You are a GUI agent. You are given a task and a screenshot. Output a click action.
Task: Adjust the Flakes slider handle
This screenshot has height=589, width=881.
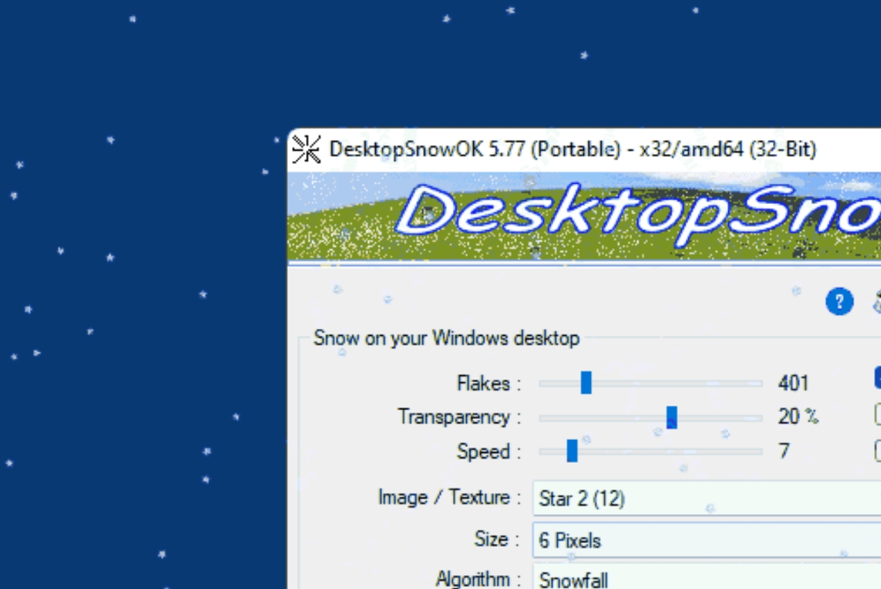pos(586,382)
